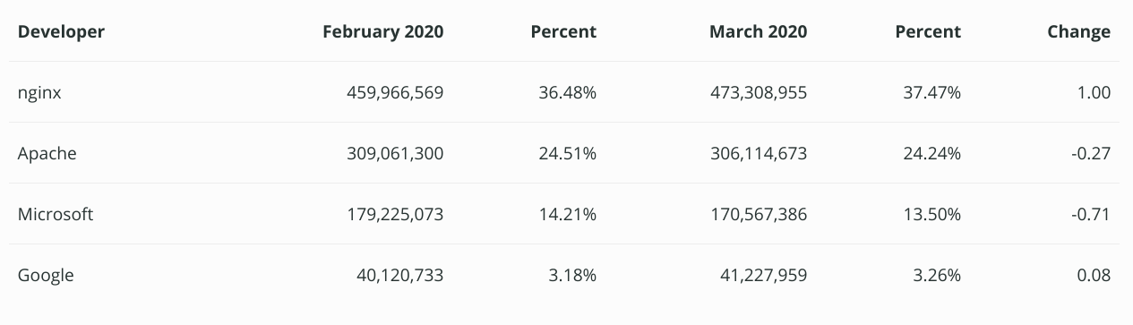Select the Microsoft developer name
The image size is (1133, 325).
pos(56,214)
